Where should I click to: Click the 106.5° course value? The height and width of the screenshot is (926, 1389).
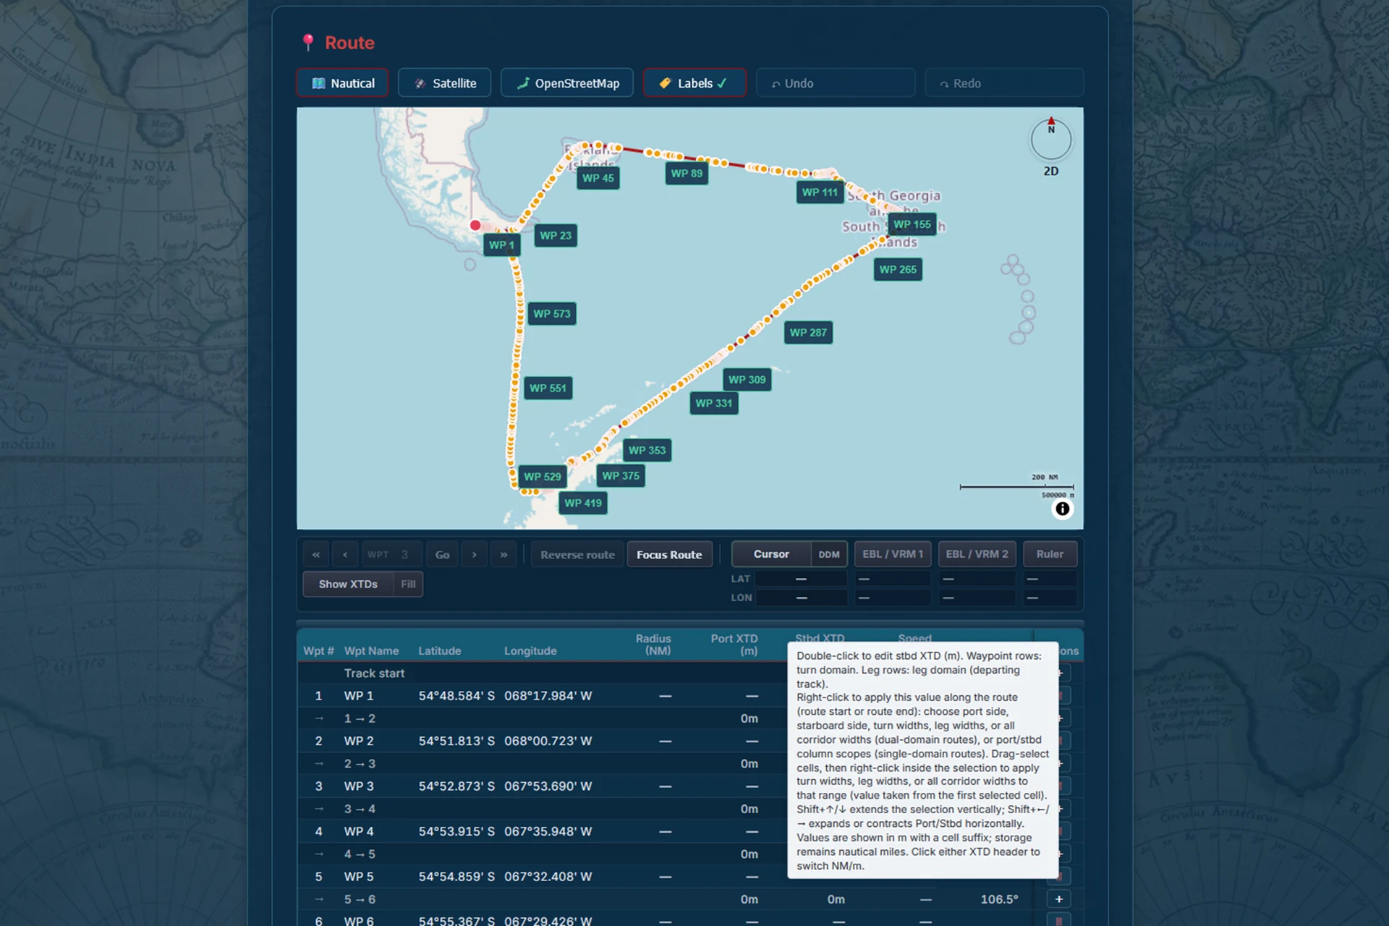tap(999, 899)
